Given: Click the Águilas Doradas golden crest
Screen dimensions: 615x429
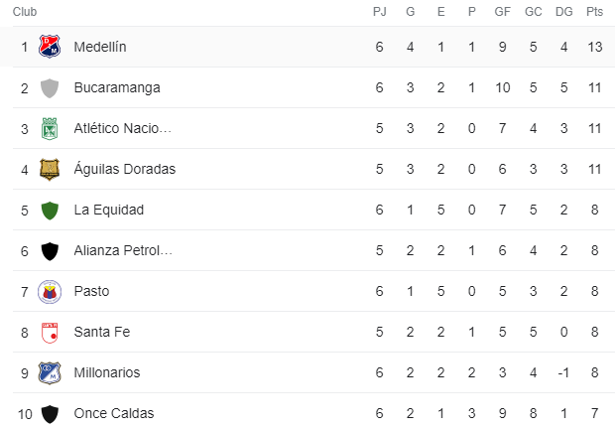Looking at the screenshot, I should [50, 169].
